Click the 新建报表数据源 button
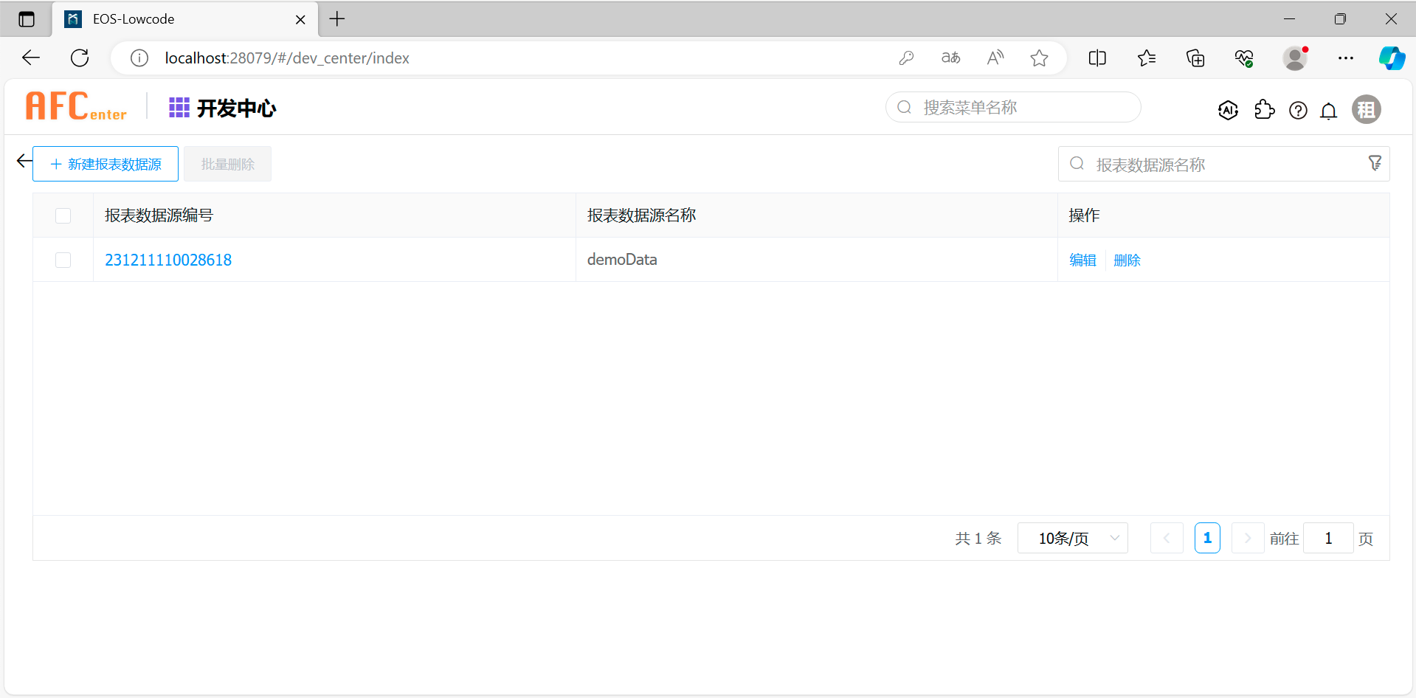The image size is (1416, 698). (106, 164)
